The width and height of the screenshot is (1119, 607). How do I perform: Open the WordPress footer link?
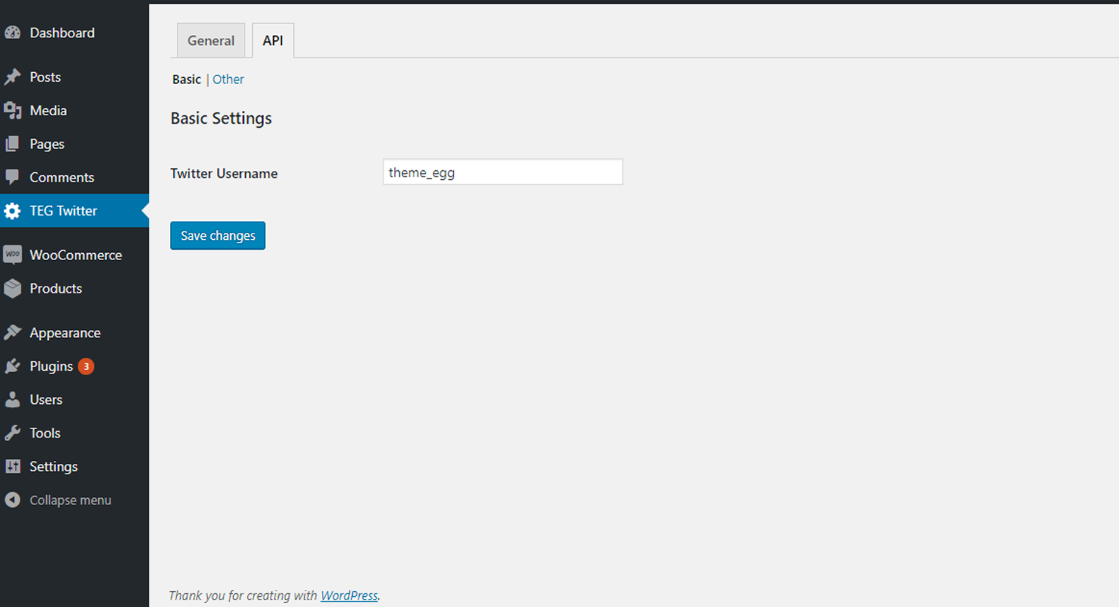(x=349, y=596)
